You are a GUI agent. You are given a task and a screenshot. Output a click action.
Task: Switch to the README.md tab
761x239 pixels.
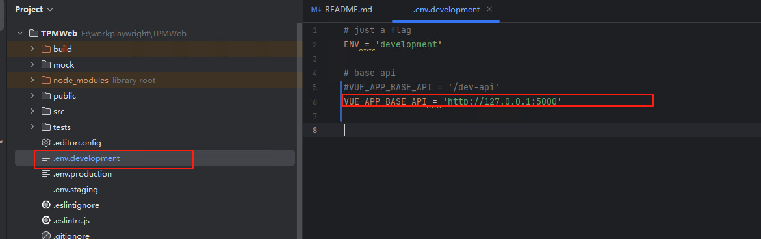coord(341,10)
